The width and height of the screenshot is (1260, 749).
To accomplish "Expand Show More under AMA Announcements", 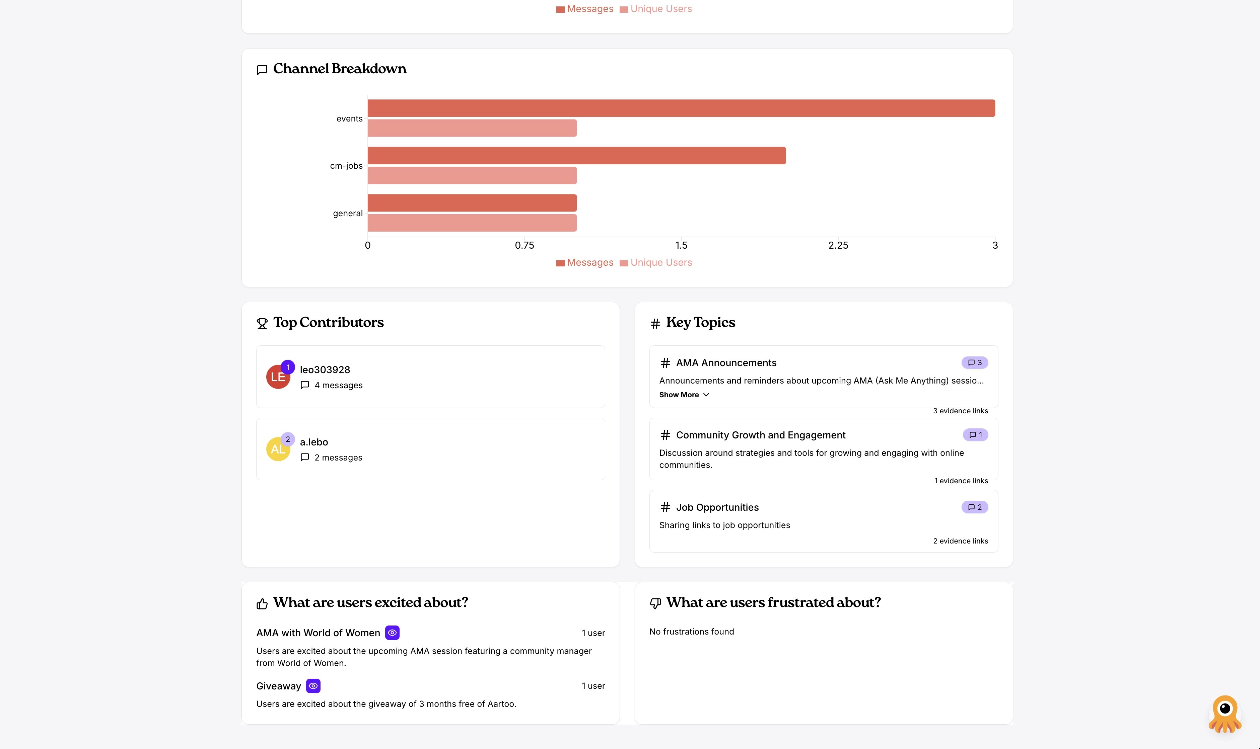I will pyautogui.click(x=679, y=395).
